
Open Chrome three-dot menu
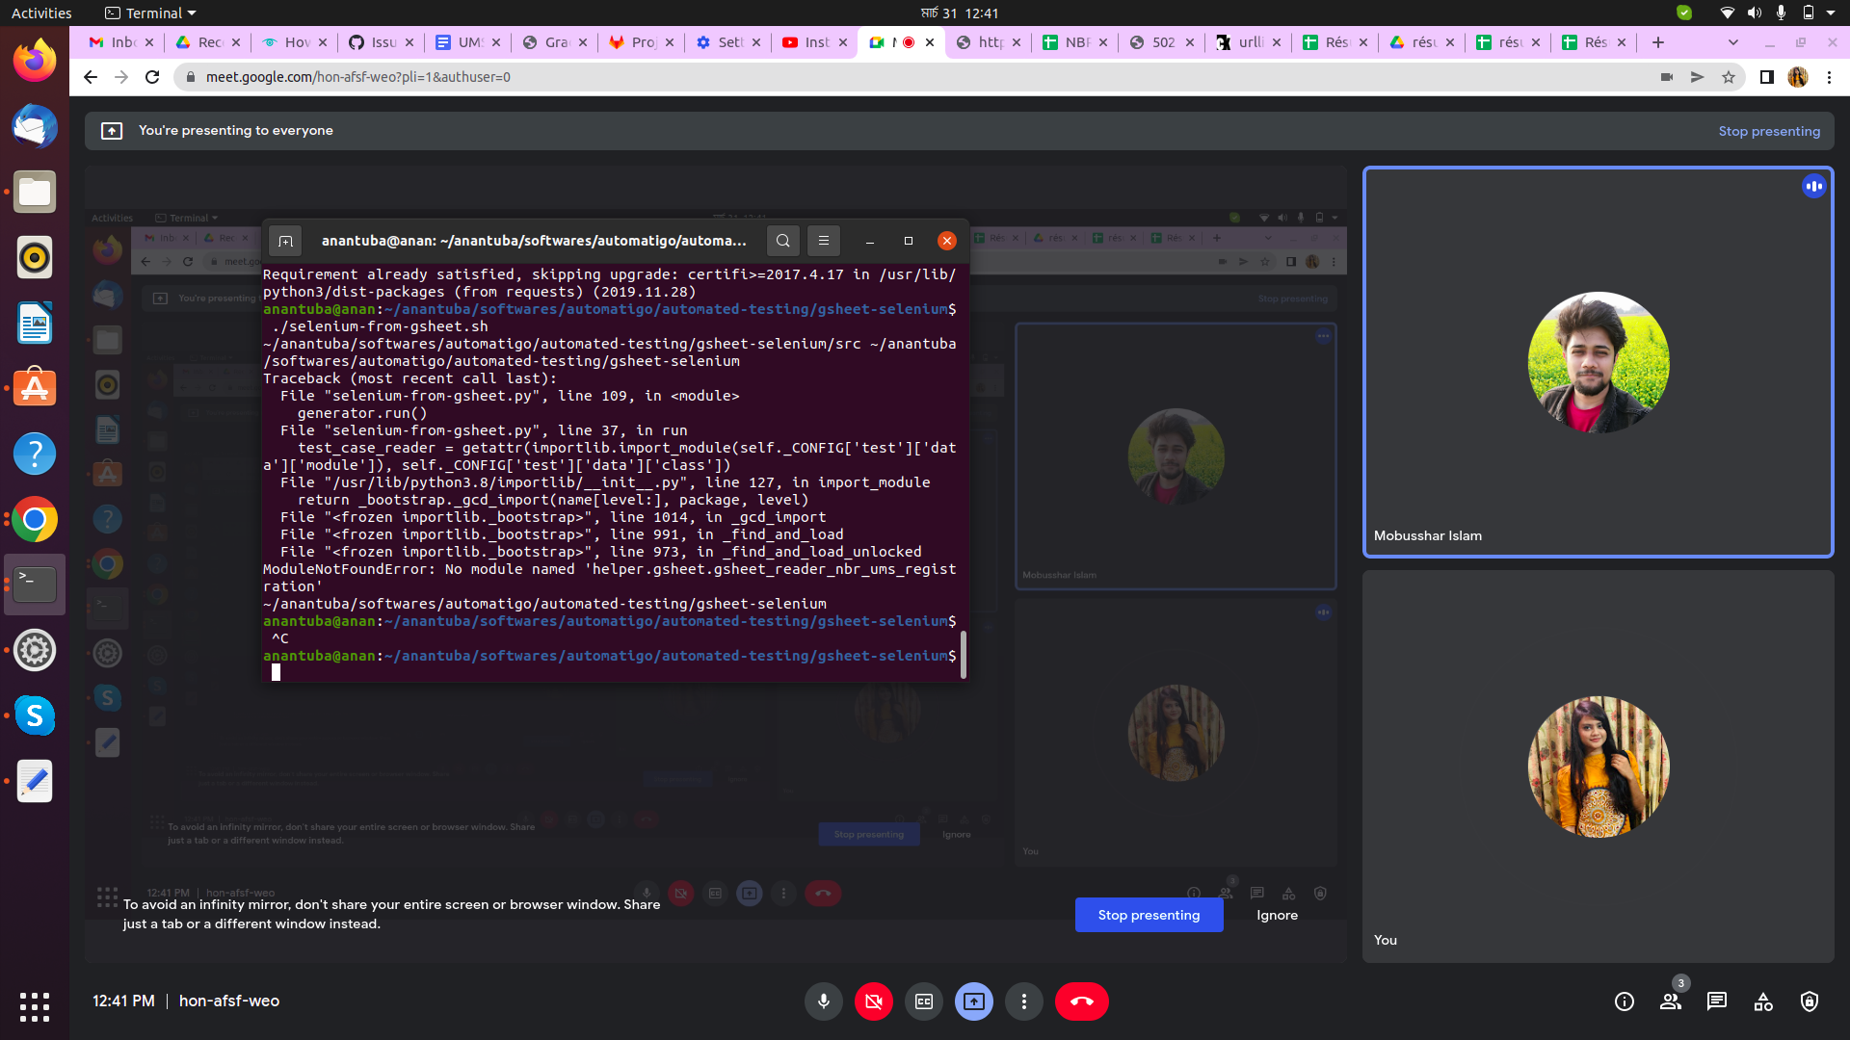pyautogui.click(x=1829, y=77)
